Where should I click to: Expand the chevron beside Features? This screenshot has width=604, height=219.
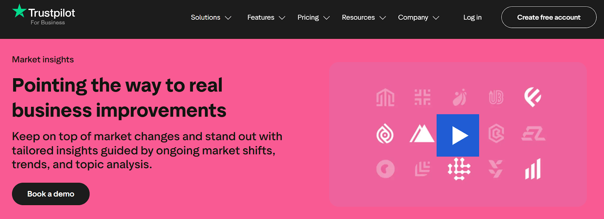282,18
